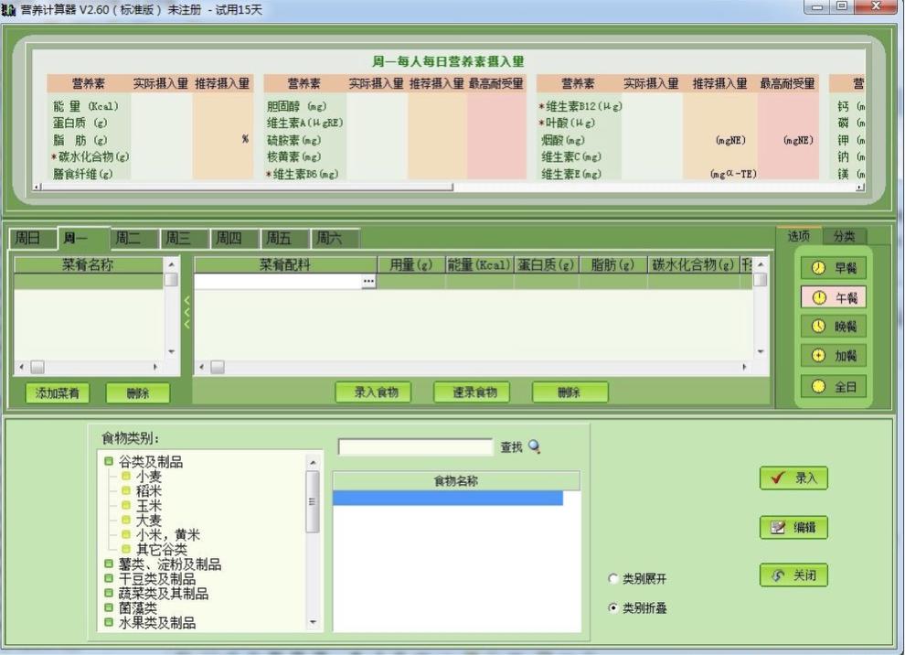Screen dimensions: 905x655
Task: Click the 录入食物 button
Action: point(374,392)
